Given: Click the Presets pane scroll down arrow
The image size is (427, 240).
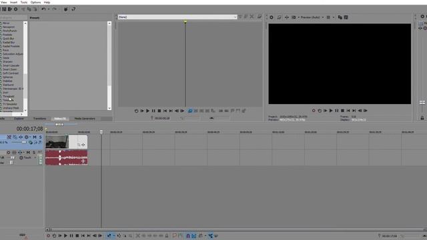Looking at the screenshot, I should [x=109, y=108].
